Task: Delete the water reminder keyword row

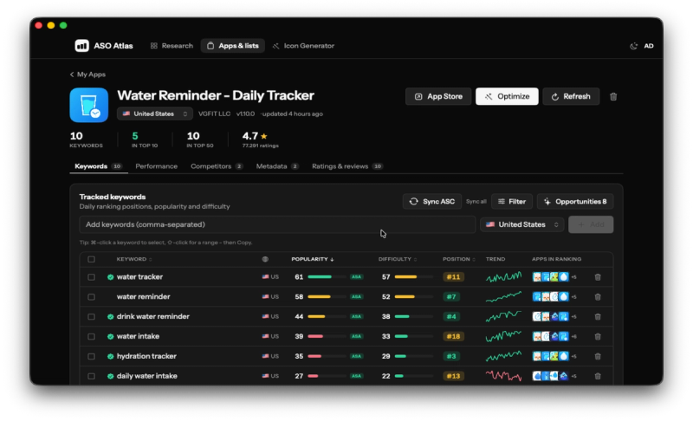Action: 598,297
